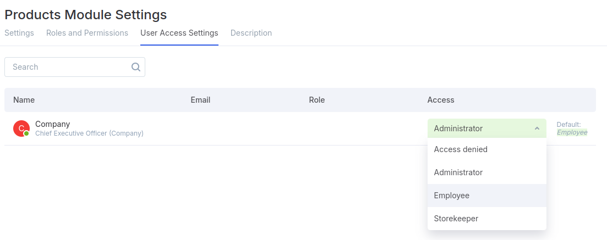607x240 pixels.
Task: Click the green online status dot
Action: [26, 133]
